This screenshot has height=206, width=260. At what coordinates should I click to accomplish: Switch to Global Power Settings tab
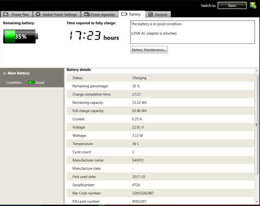(56, 14)
